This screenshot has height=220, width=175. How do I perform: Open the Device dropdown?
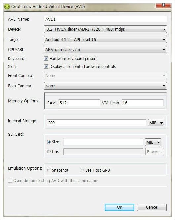click(x=105, y=29)
